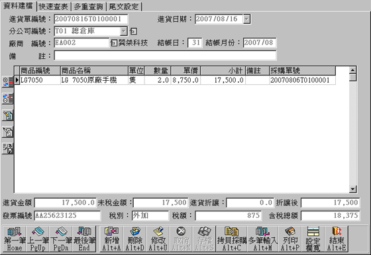Viewport: 371px width, 255px height.
Task: Click the 刪除 (Alt+D) delete record button
Action: click(x=134, y=238)
